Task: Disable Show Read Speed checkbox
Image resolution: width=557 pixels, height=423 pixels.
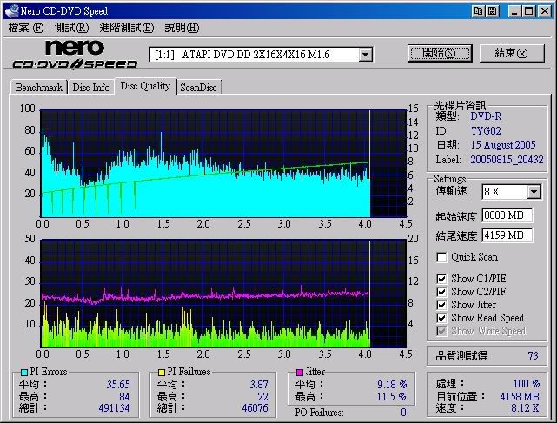Action: pos(441,318)
